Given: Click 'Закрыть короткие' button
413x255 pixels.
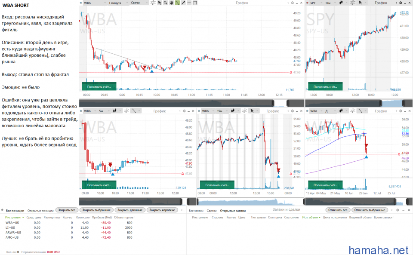Looking at the screenshot, I should tap(162, 210).
